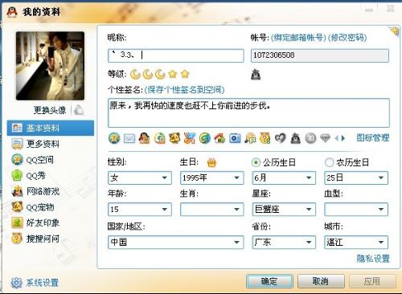402x294 pixels.
Task: Click the profile avatar photo
Action: coord(50,66)
